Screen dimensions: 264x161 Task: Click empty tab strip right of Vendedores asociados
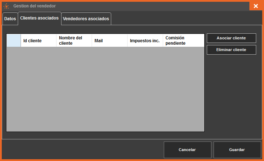[x=185, y=19]
